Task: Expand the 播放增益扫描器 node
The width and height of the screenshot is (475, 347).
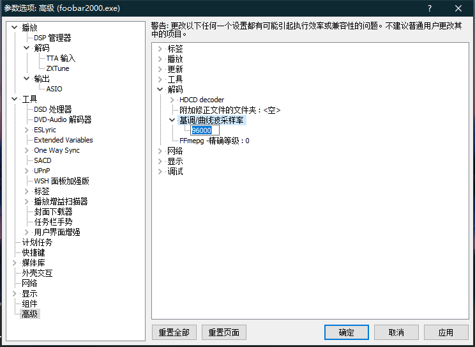Action: tap(27, 201)
